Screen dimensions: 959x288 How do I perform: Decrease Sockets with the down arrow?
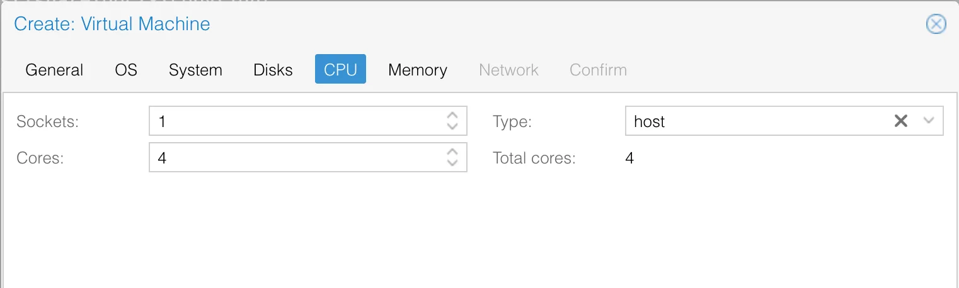click(x=452, y=126)
